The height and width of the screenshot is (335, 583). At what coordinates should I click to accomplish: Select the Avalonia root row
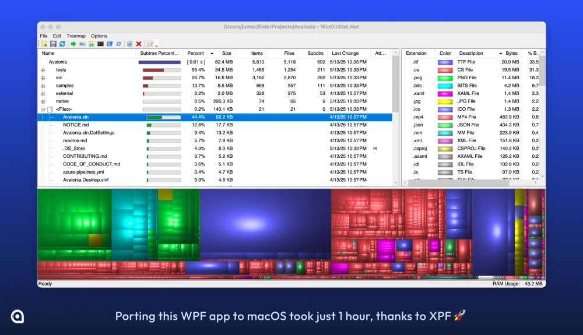pyautogui.click(x=215, y=62)
